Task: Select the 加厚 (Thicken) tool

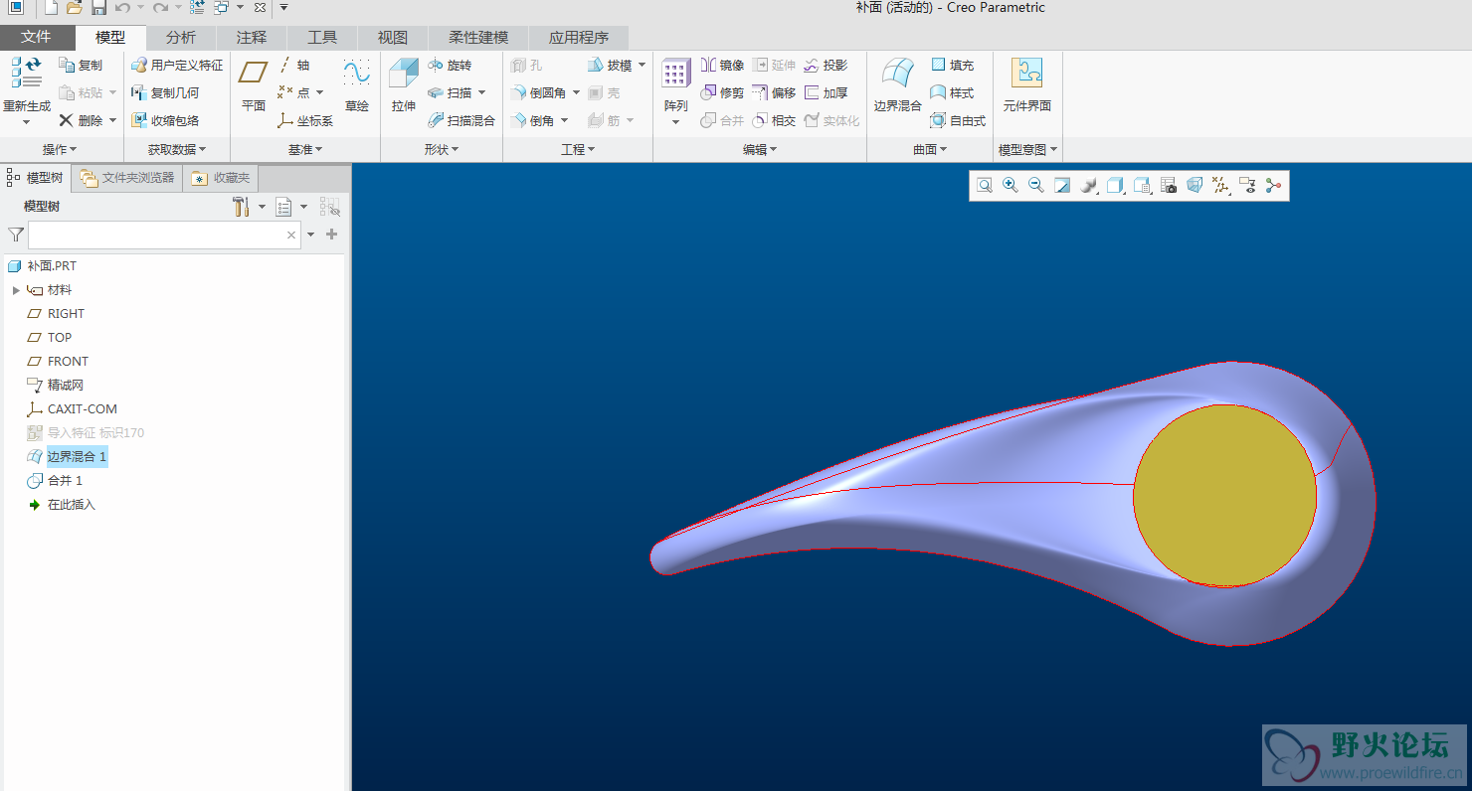Action: pos(826,92)
